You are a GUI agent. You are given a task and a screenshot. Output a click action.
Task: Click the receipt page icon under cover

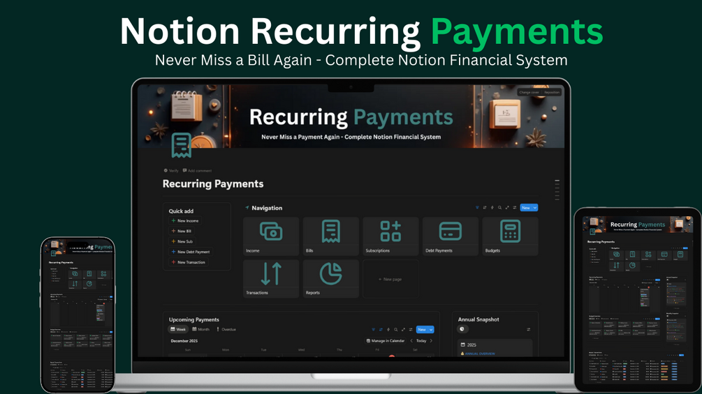coord(182,145)
